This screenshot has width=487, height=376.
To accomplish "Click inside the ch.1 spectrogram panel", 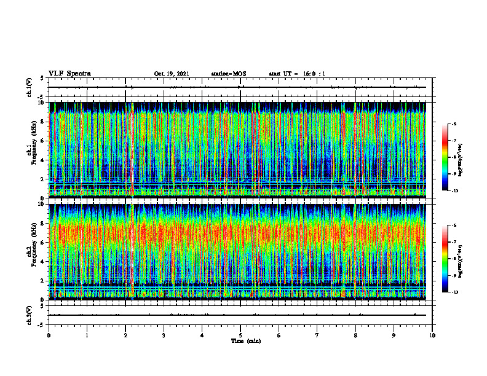I will click(x=237, y=150).
